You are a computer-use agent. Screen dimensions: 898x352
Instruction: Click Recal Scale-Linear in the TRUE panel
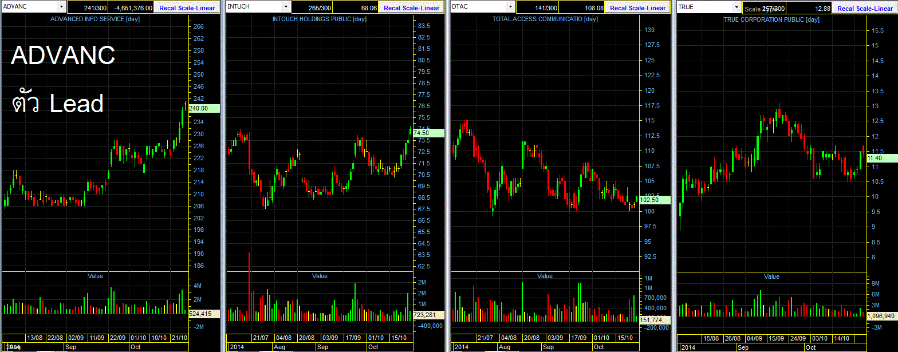(x=864, y=8)
